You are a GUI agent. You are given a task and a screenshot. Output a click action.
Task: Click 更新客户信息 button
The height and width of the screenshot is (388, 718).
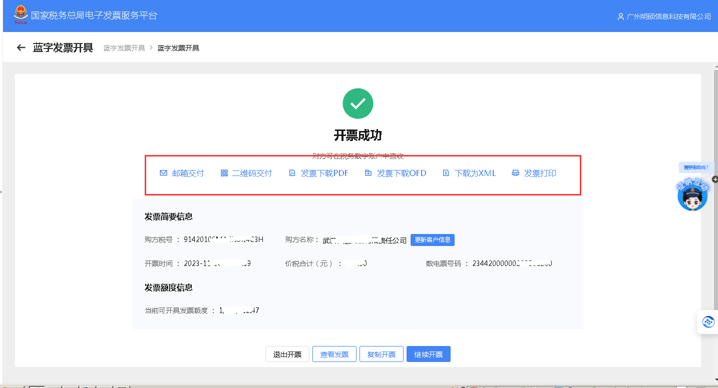433,240
